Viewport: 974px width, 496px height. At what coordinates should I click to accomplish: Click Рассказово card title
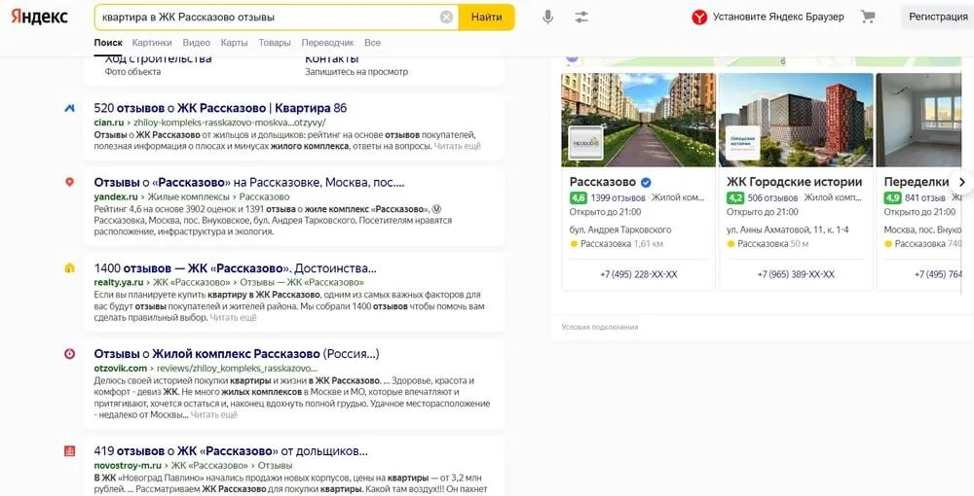point(603,182)
